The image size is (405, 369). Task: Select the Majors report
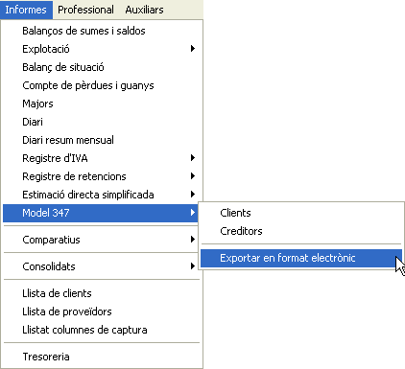click(x=102, y=104)
